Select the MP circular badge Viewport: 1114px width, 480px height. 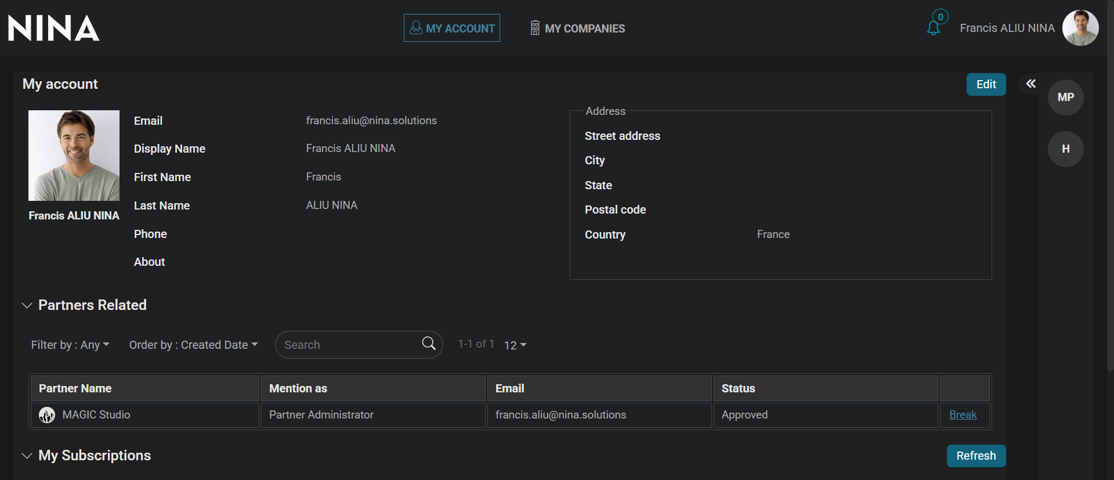pos(1065,98)
